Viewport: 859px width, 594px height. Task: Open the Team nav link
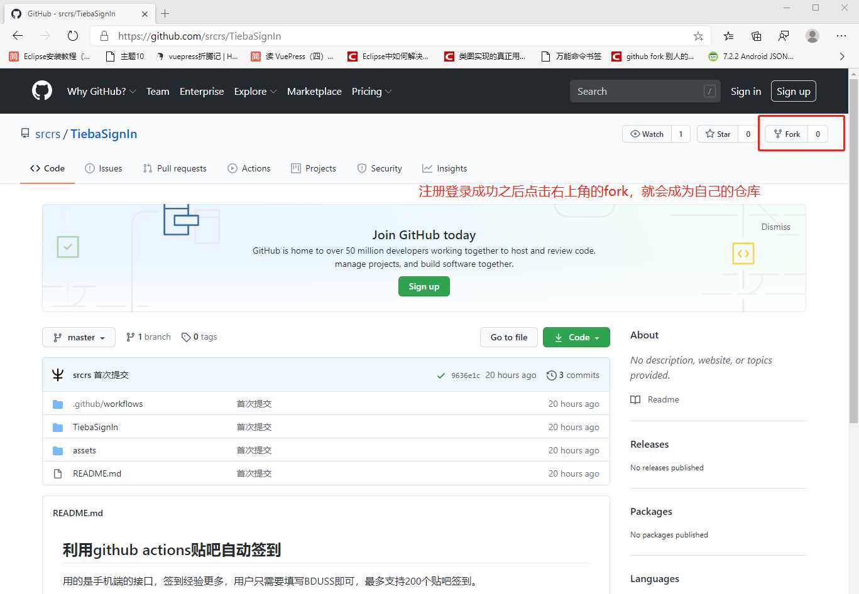[158, 91]
